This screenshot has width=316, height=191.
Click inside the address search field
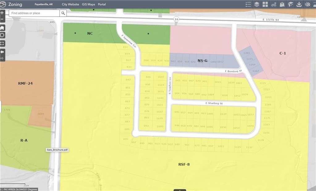(32, 13)
